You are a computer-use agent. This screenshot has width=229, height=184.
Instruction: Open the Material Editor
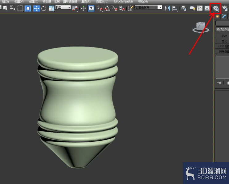point(216,8)
